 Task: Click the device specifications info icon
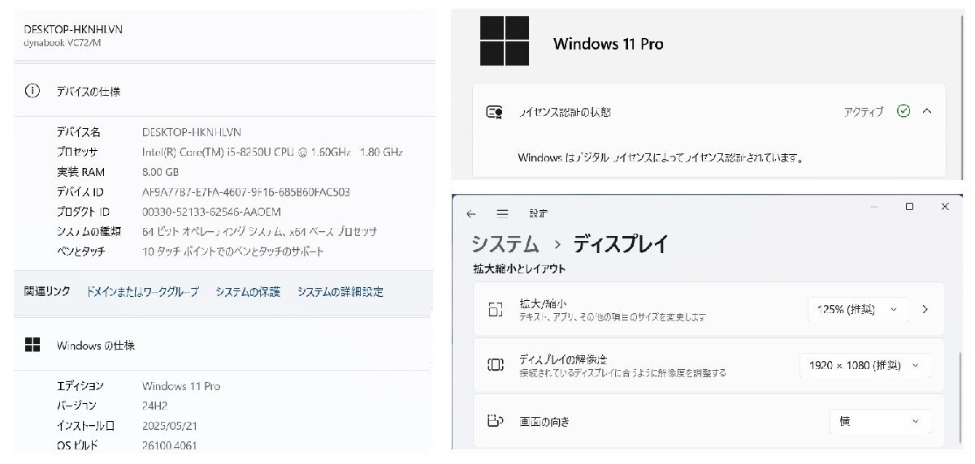[x=32, y=92]
